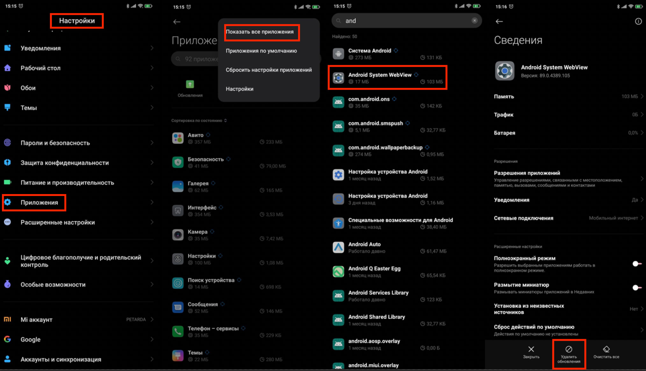Expand the Батарея row chevron
This screenshot has width=646, height=371.
[642, 133]
